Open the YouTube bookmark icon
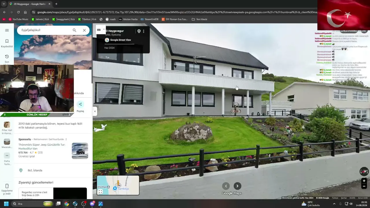This screenshot has width=370, height=208. (x=4, y=19)
